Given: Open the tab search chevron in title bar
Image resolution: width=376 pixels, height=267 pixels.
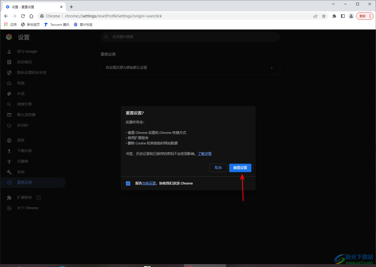Looking at the screenshot, I should coord(333,4).
